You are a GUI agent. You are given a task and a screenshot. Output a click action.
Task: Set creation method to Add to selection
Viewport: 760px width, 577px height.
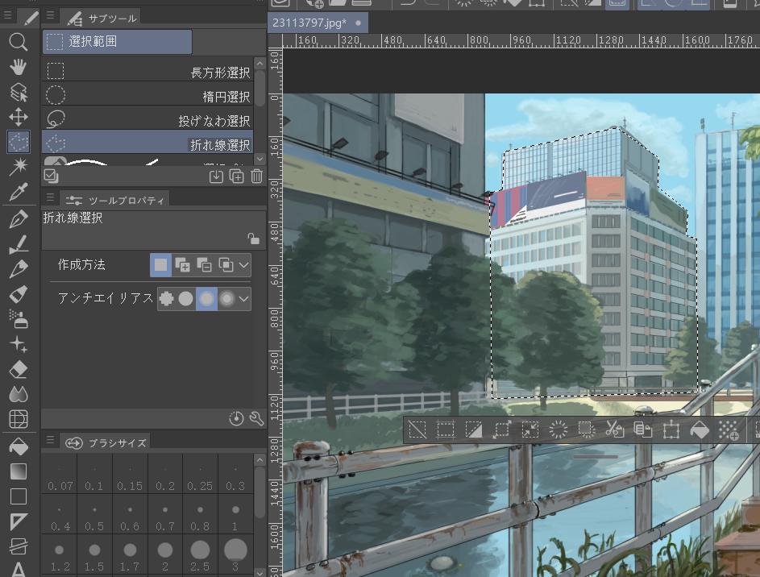click(182, 265)
